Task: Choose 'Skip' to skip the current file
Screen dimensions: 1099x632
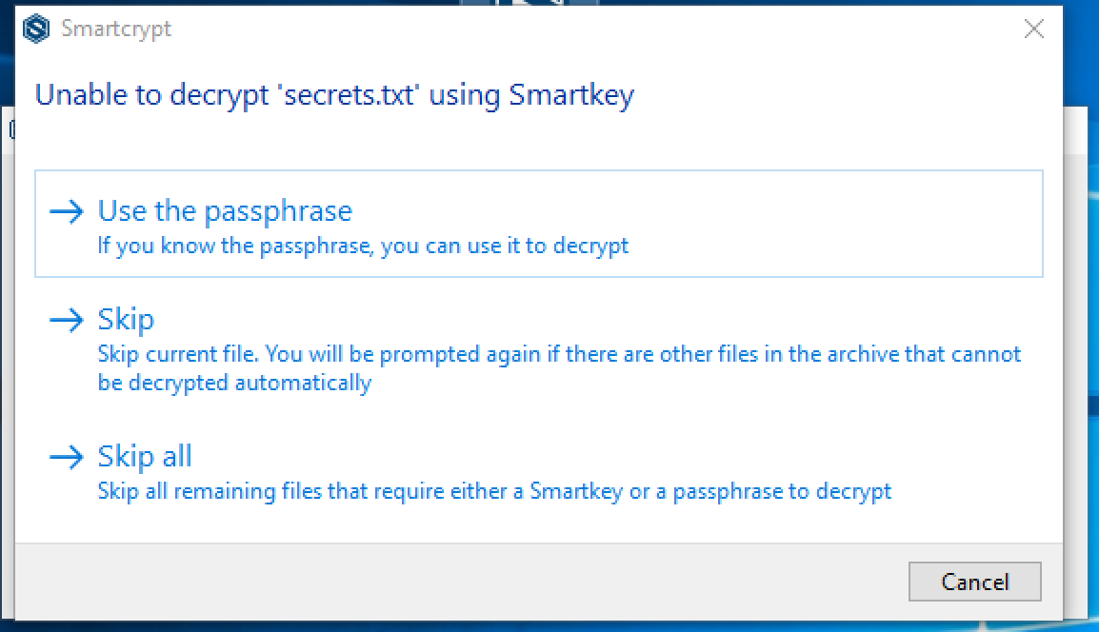Action: tap(125, 320)
